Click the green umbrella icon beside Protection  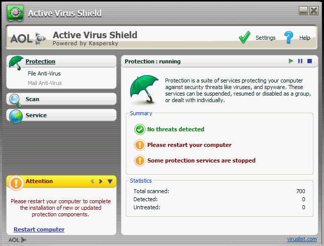(x=16, y=63)
